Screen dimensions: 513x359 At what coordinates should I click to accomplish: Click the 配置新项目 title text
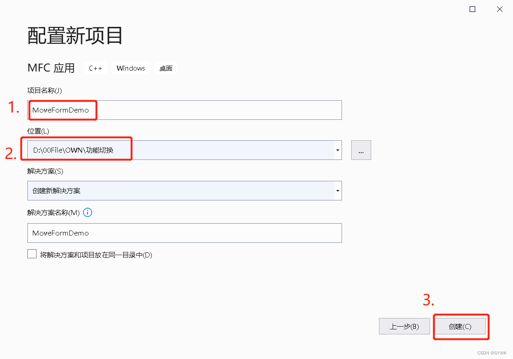pos(74,36)
